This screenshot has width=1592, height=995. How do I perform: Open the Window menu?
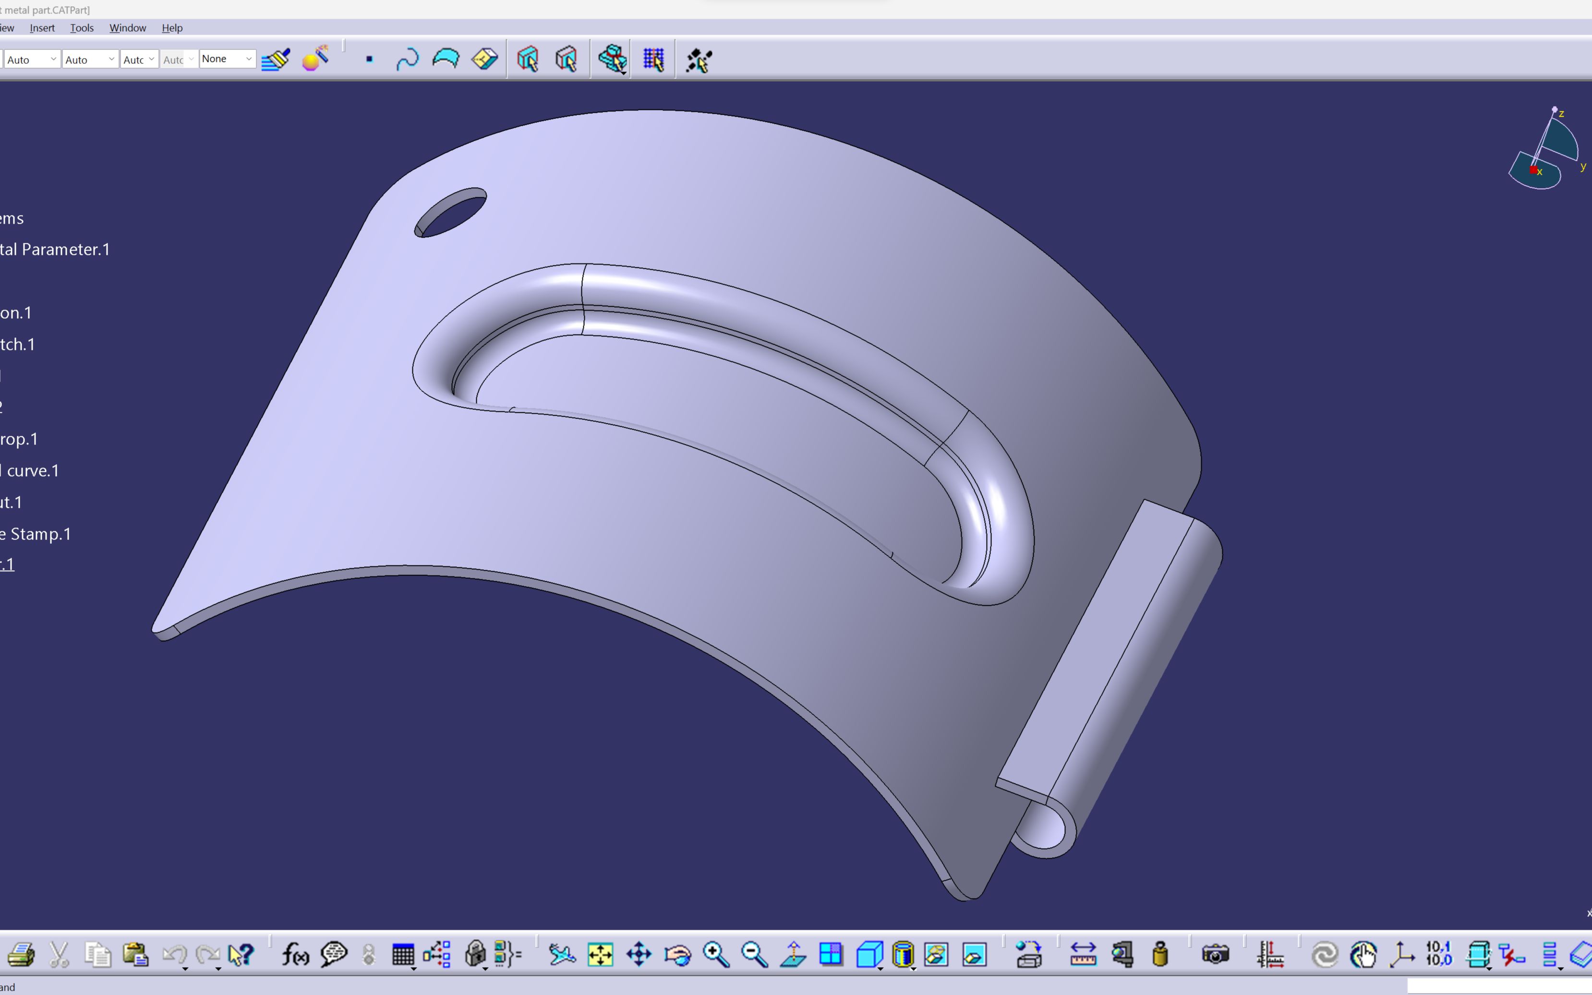pos(128,28)
